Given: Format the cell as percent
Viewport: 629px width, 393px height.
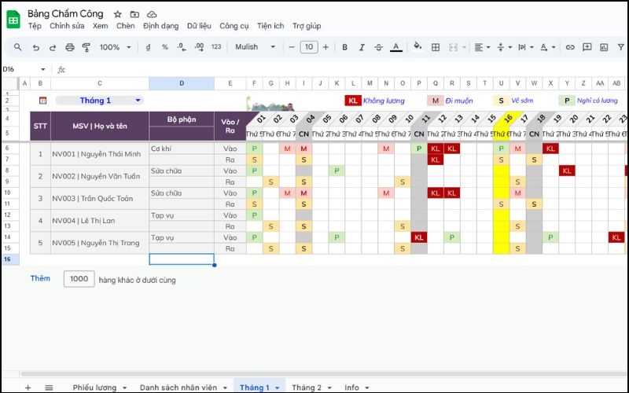Looking at the screenshot, I should pyautogui.click(x=165, y=47).
